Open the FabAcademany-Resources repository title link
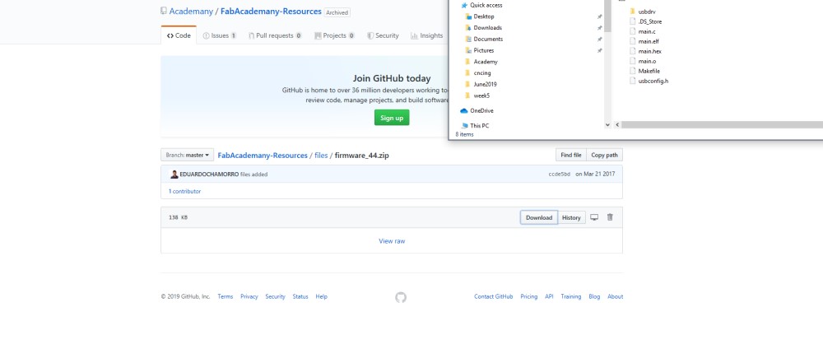The image size is (823, 363). pyautogui.click(x=271, y=11)
